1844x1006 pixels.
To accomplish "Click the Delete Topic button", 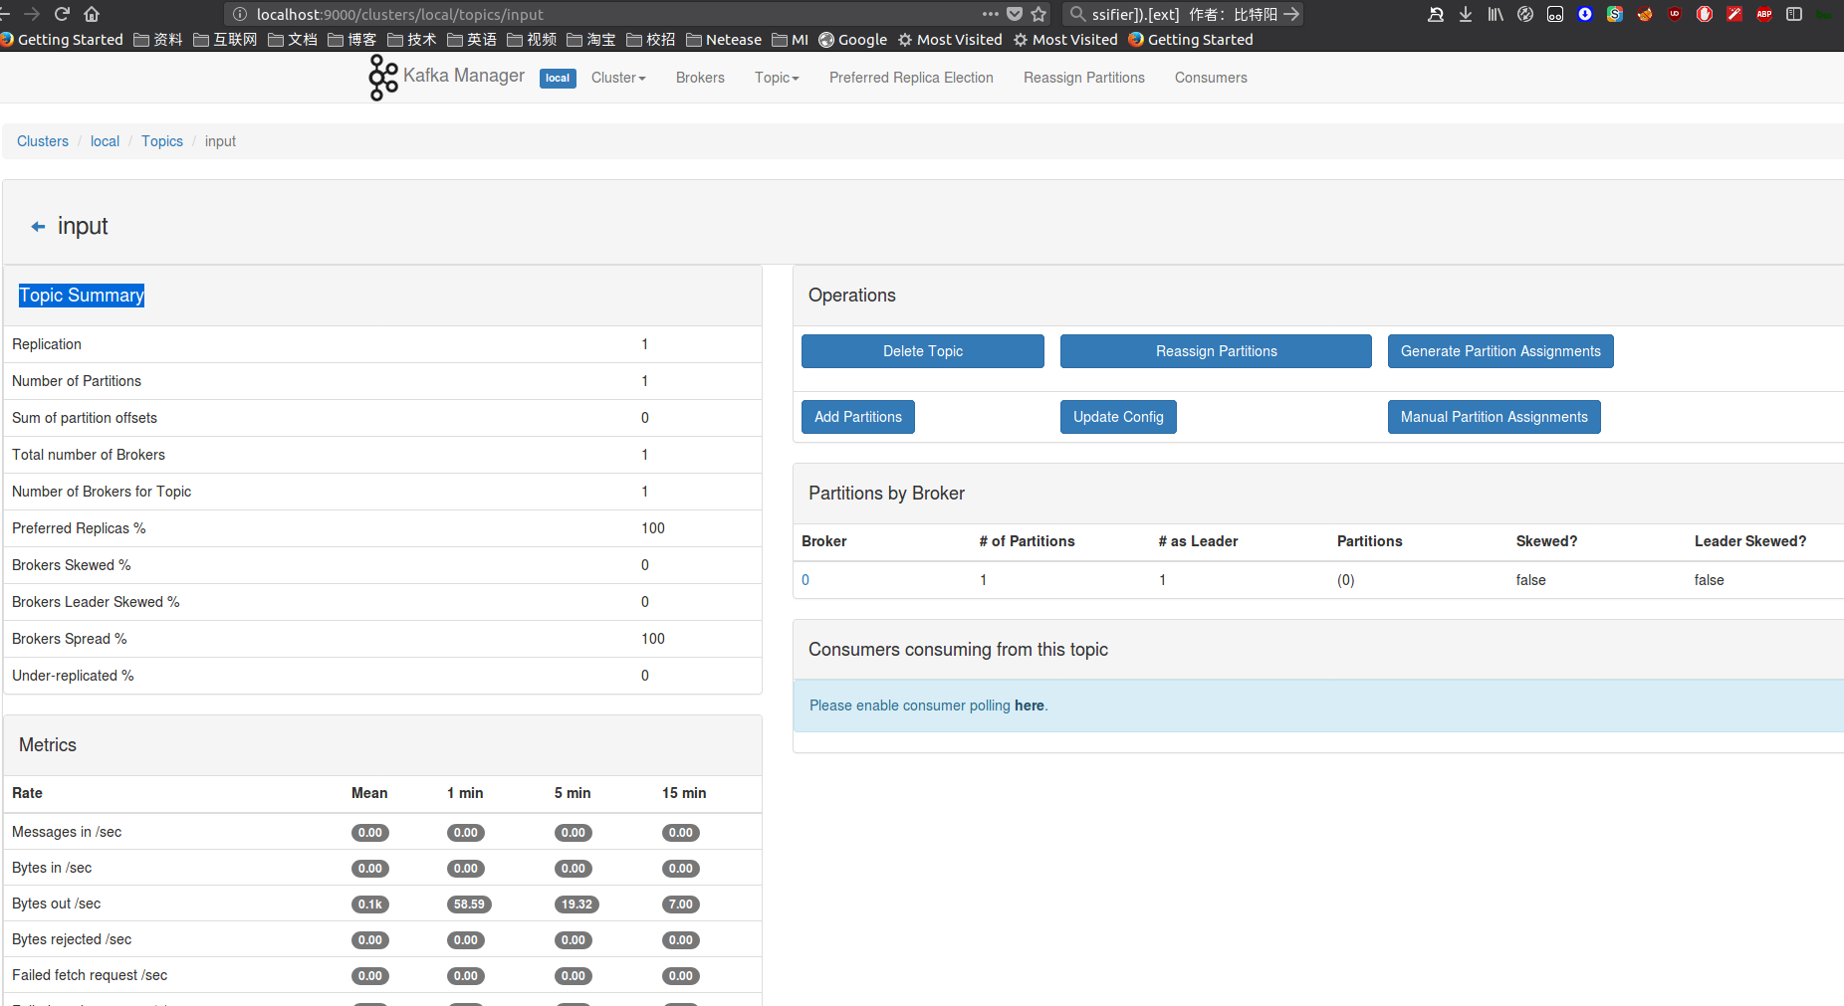I will coord(923,351).
